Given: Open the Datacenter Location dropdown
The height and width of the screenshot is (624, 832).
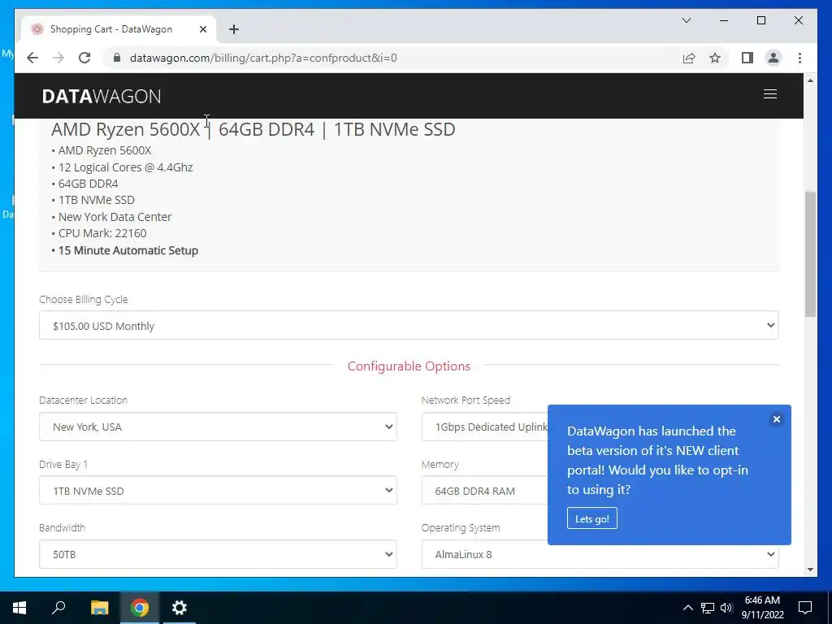Looking at the screenshot, I should [218, 427].
